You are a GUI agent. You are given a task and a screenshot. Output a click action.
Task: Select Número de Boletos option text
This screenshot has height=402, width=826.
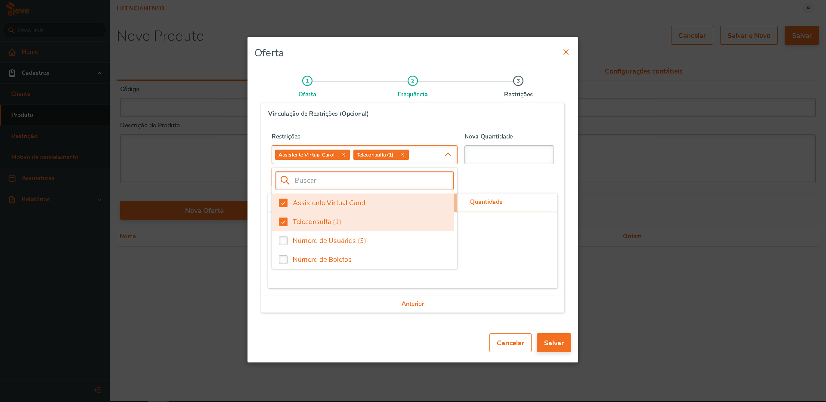click(x=322, y=260)
